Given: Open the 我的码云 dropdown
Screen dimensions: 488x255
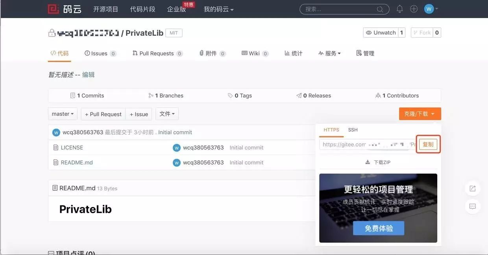Looking at the screenshot, I should click(218, 9).
